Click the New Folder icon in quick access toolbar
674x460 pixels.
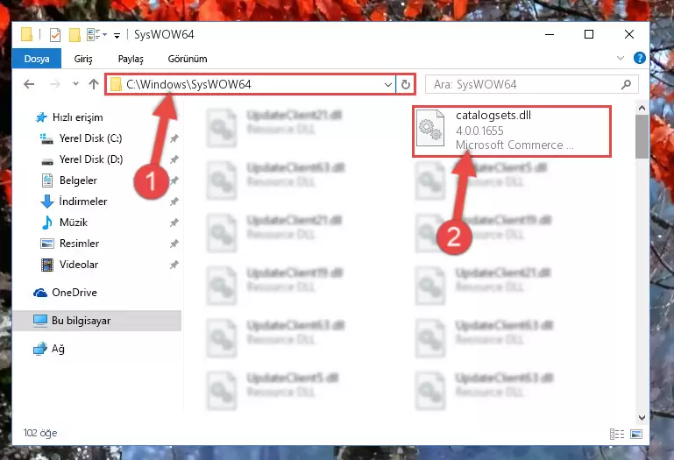(74, 34)
